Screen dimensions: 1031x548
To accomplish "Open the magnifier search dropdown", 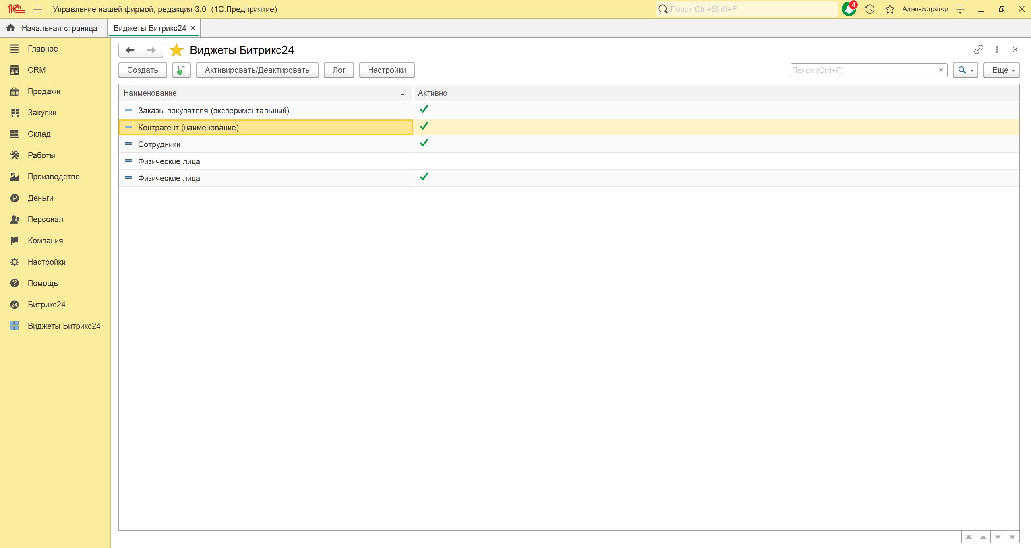I will (965, 70).
